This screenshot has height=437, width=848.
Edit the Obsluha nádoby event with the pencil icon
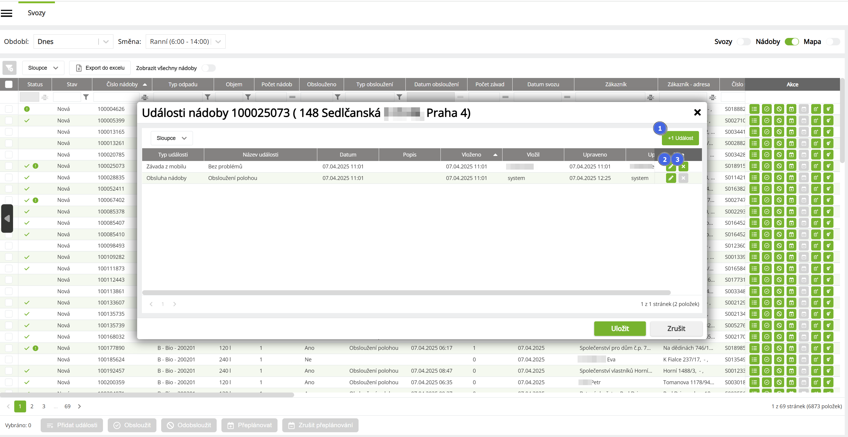pos(671,178)
